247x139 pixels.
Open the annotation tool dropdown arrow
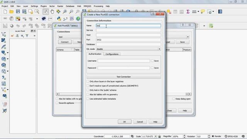pyautogui.click(x=213, y=12)
